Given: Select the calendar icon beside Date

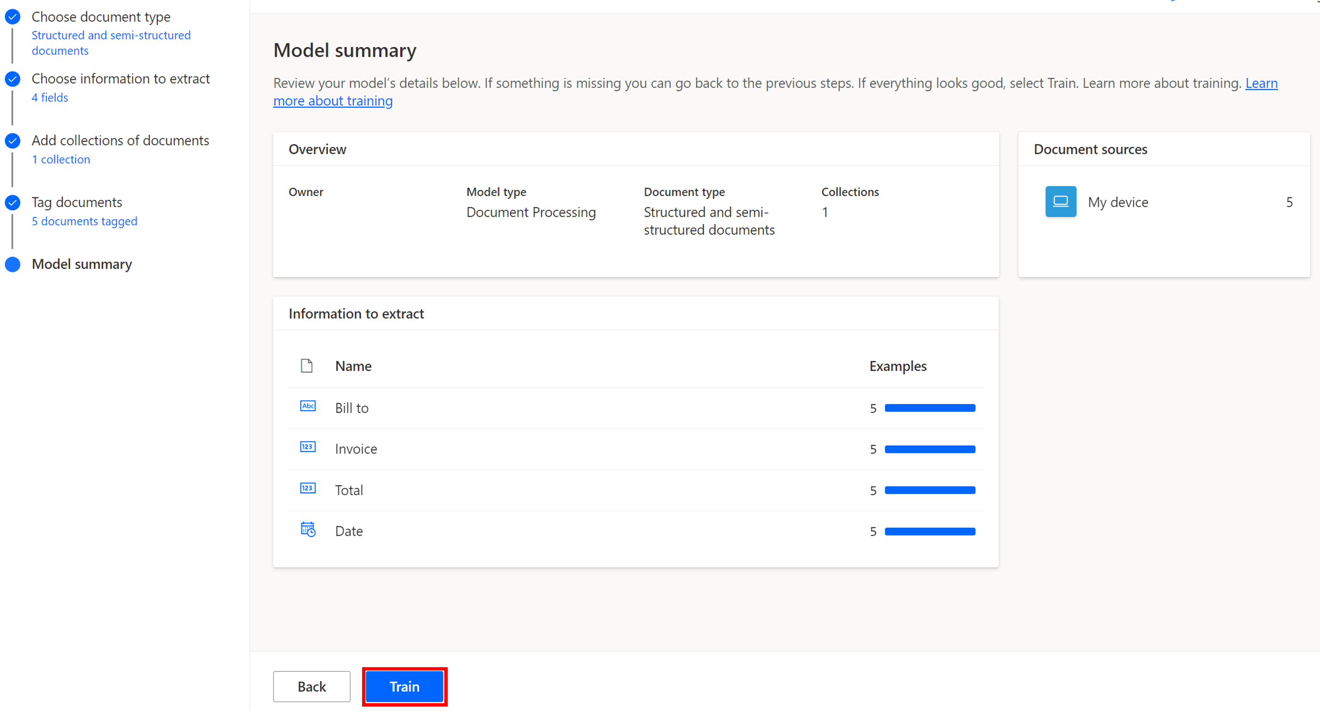Looking at the screenshot, I should coord(308,530).
